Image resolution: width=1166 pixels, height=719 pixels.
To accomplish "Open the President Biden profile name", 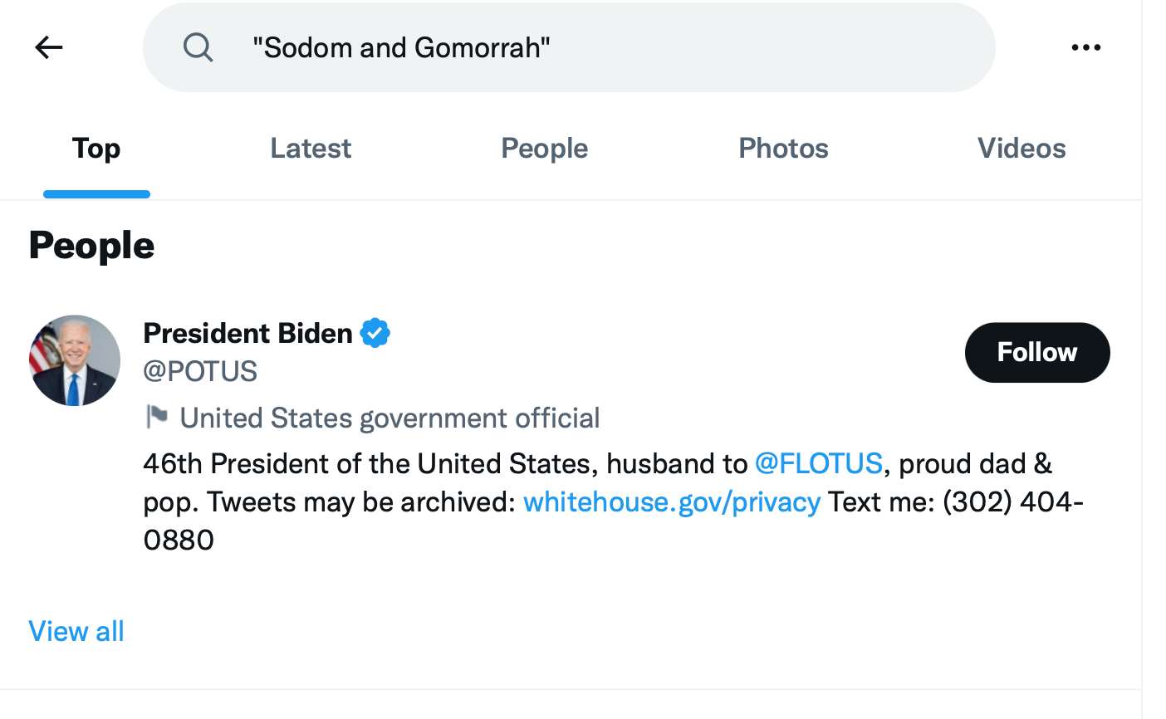I will click(x=247, y=333).
